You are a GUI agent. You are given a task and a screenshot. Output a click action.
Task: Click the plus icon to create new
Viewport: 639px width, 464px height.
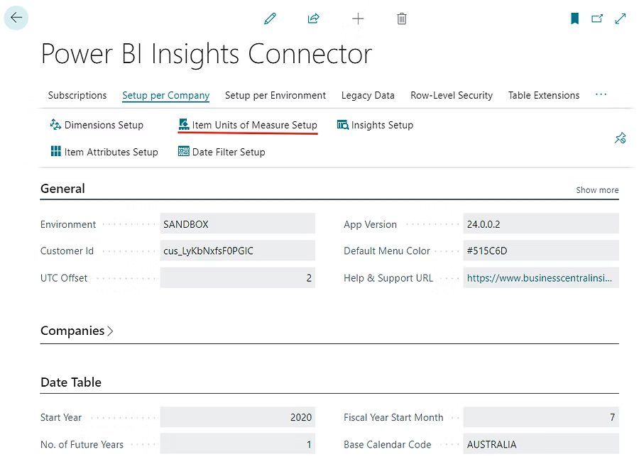click(x=358, y=19)
